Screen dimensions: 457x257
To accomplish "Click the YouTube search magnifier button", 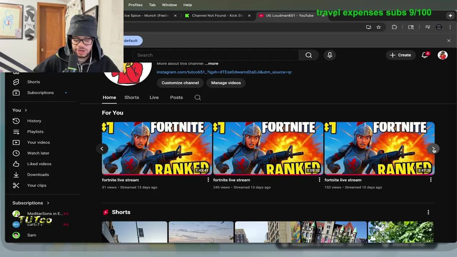I will [x=308, y=55].
